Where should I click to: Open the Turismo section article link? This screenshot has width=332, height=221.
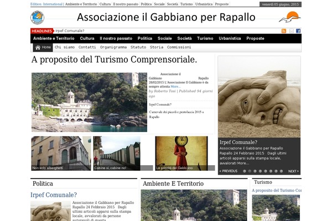pos(277,190)
